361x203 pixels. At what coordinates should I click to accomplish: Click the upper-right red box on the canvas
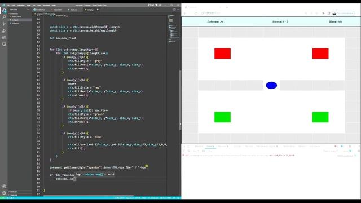pyautogui.click(x=320, y=54)
